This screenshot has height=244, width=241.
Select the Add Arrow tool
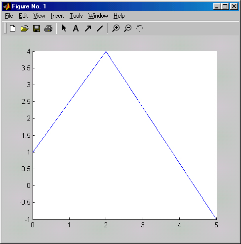point(88,29)
